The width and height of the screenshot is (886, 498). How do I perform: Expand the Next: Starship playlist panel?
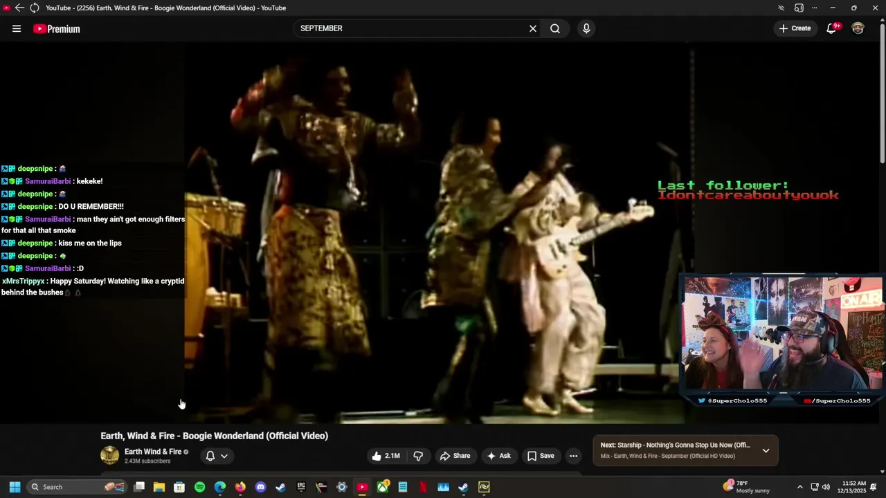(766, 450)
